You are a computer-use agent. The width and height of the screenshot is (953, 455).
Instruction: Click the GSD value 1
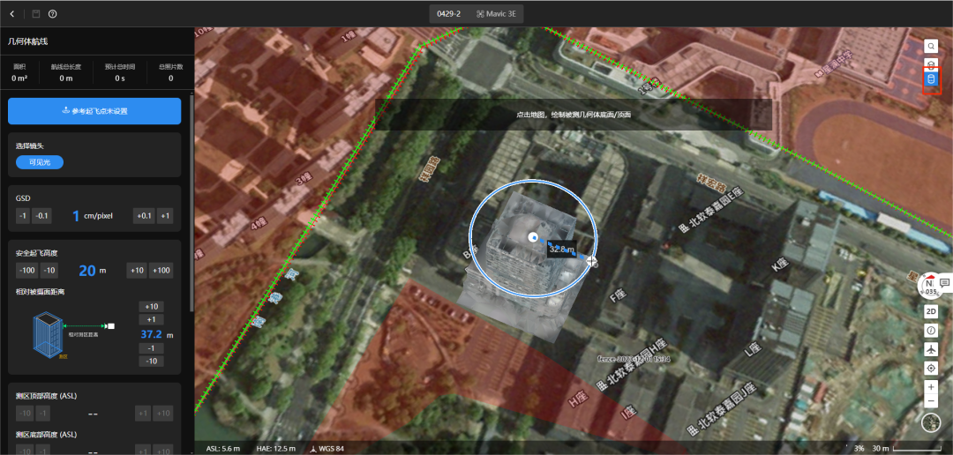point(76,216)
